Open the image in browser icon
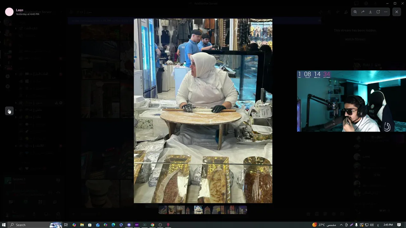Image resolution: width=406 pixels, height=228 pixels. pos(378,12)
